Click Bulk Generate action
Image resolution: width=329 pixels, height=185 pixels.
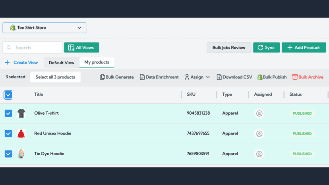(x=117, y=77)
